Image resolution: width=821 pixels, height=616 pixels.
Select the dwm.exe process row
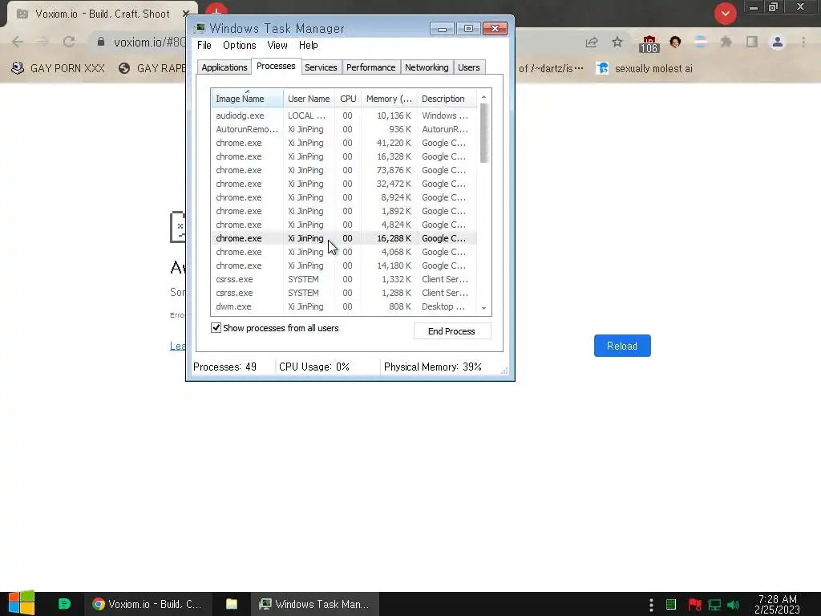[344, 306]
